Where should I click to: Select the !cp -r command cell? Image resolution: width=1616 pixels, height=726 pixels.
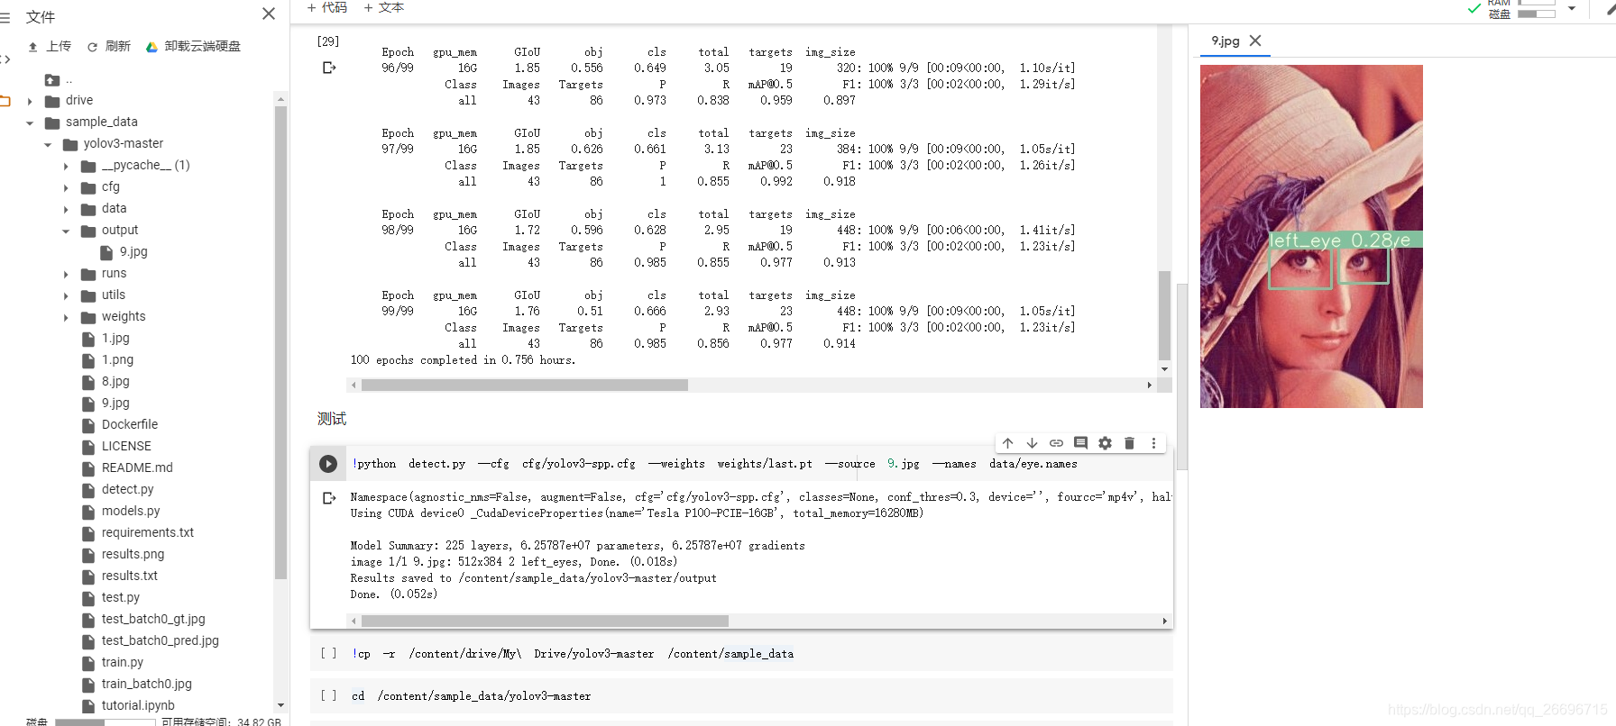(x=741, y=654)
